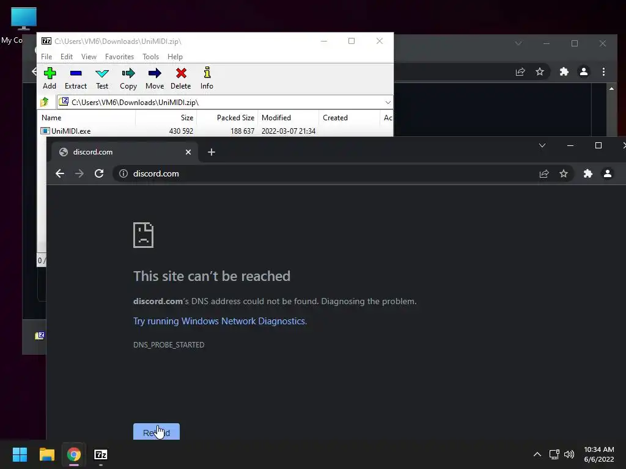626x469 pixels.
Task: Open a new tab in front Chrome window
Action: click(x=211, y=152)
